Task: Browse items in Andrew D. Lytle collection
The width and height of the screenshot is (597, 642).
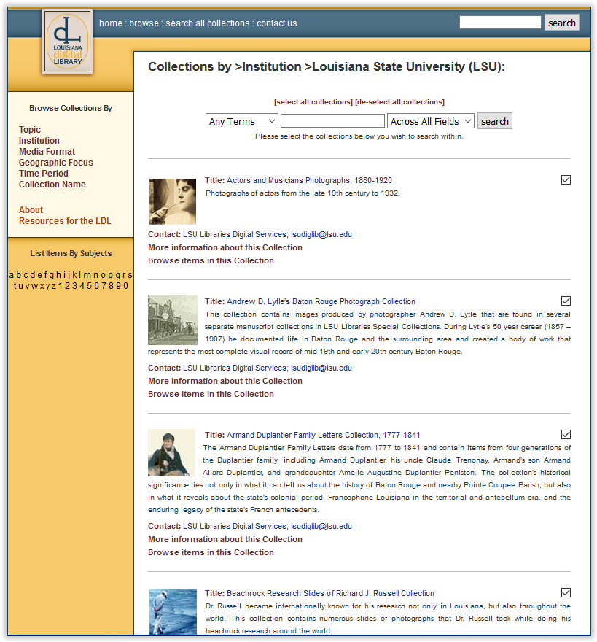Action: click(211, 394)
